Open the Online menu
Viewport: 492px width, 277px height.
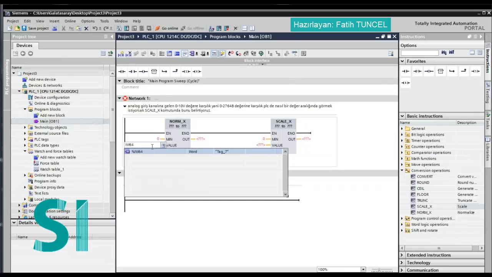click(x=70, y=21)
